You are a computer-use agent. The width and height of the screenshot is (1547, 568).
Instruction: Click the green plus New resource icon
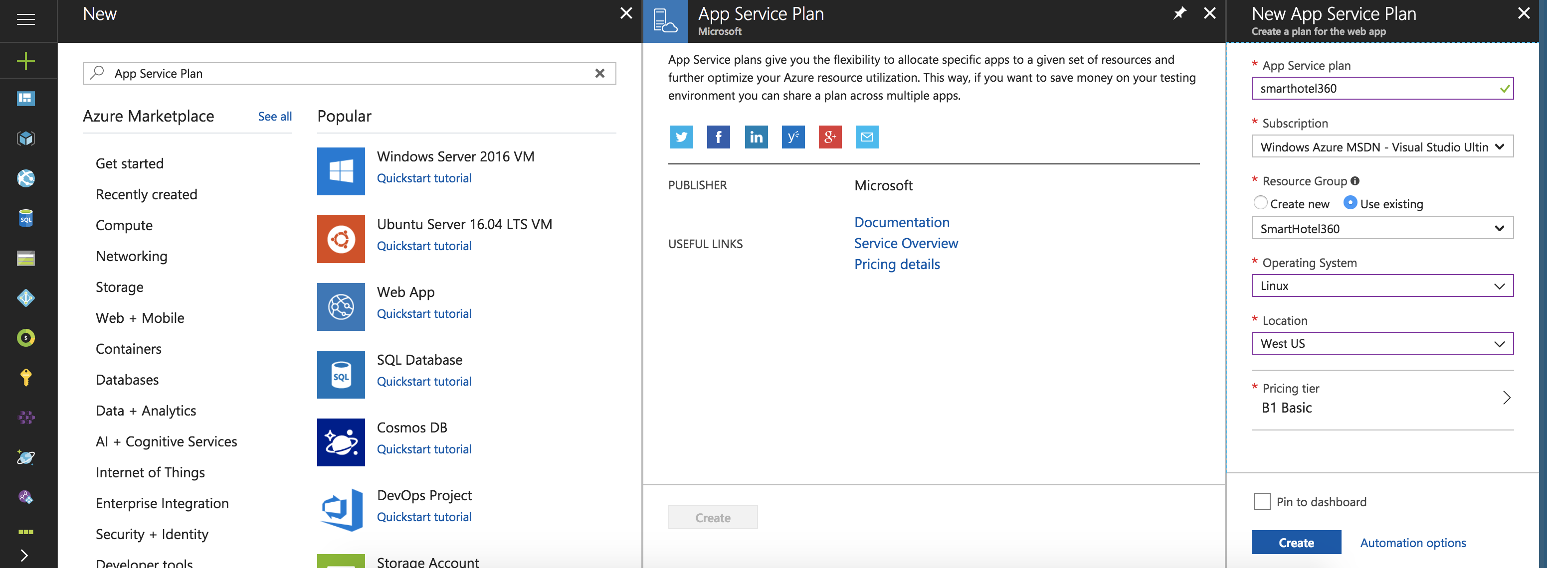coord(26,61)
